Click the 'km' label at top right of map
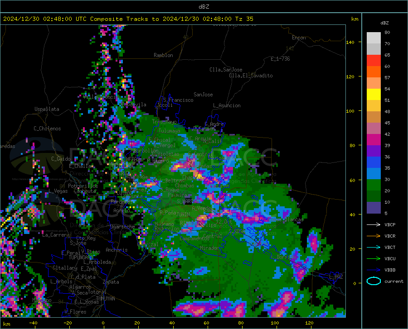The image size is (408, 329). [x=355, y=19]
